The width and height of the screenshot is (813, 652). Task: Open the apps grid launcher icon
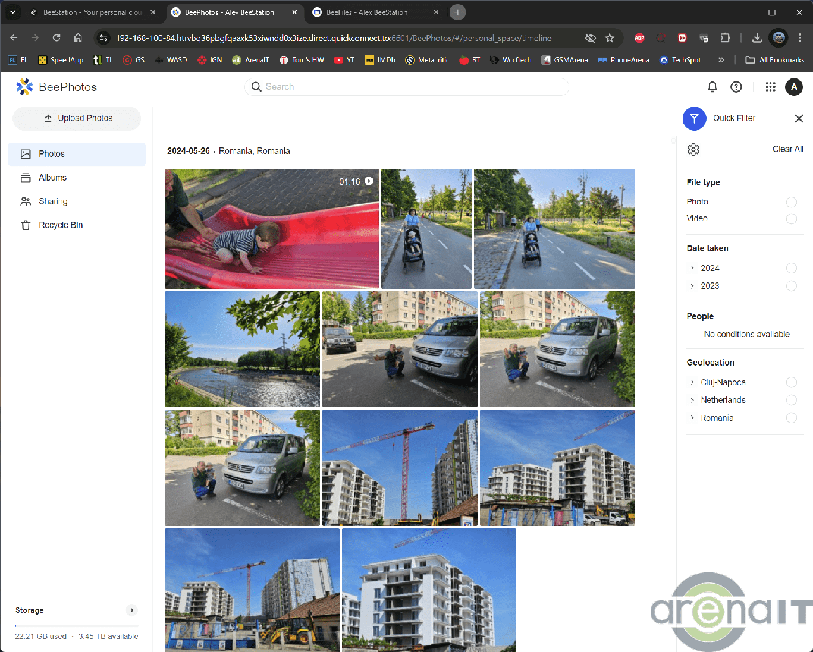tap(770, 87)
